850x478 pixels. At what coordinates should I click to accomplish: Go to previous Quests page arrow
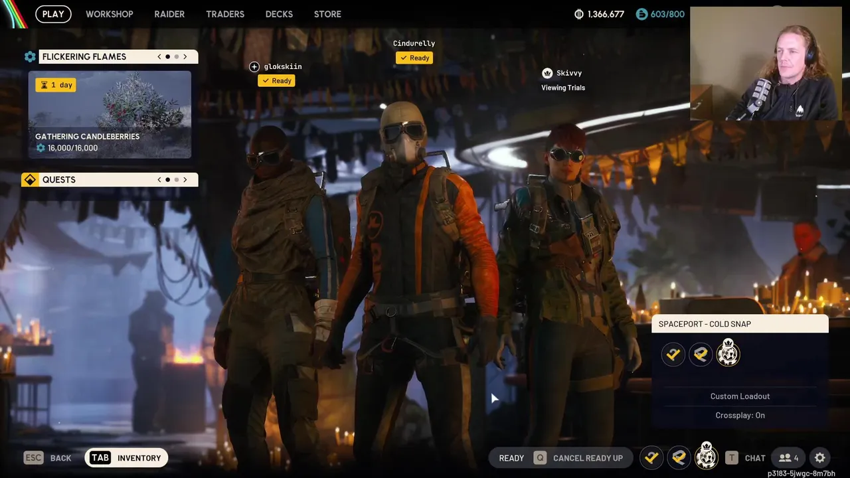[159, 180]
